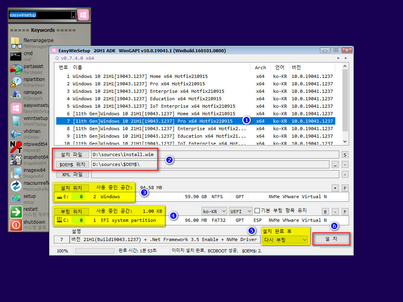Open the partassist partition tool icon
The width and height of the screenshot is (403, 302).
pos(16,69)
